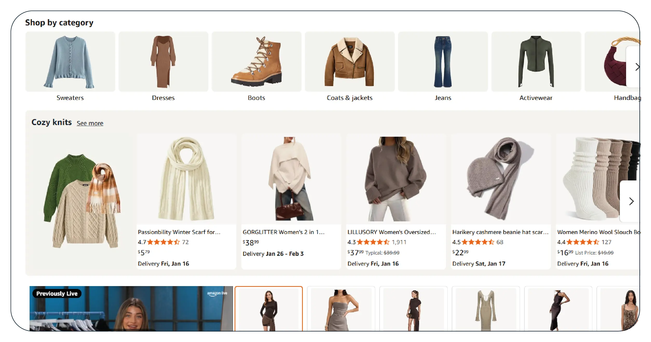The height and width of the screenshot is (342, 651).
Task: Click the 1,911 reviews count
Action: click(399, 242)
